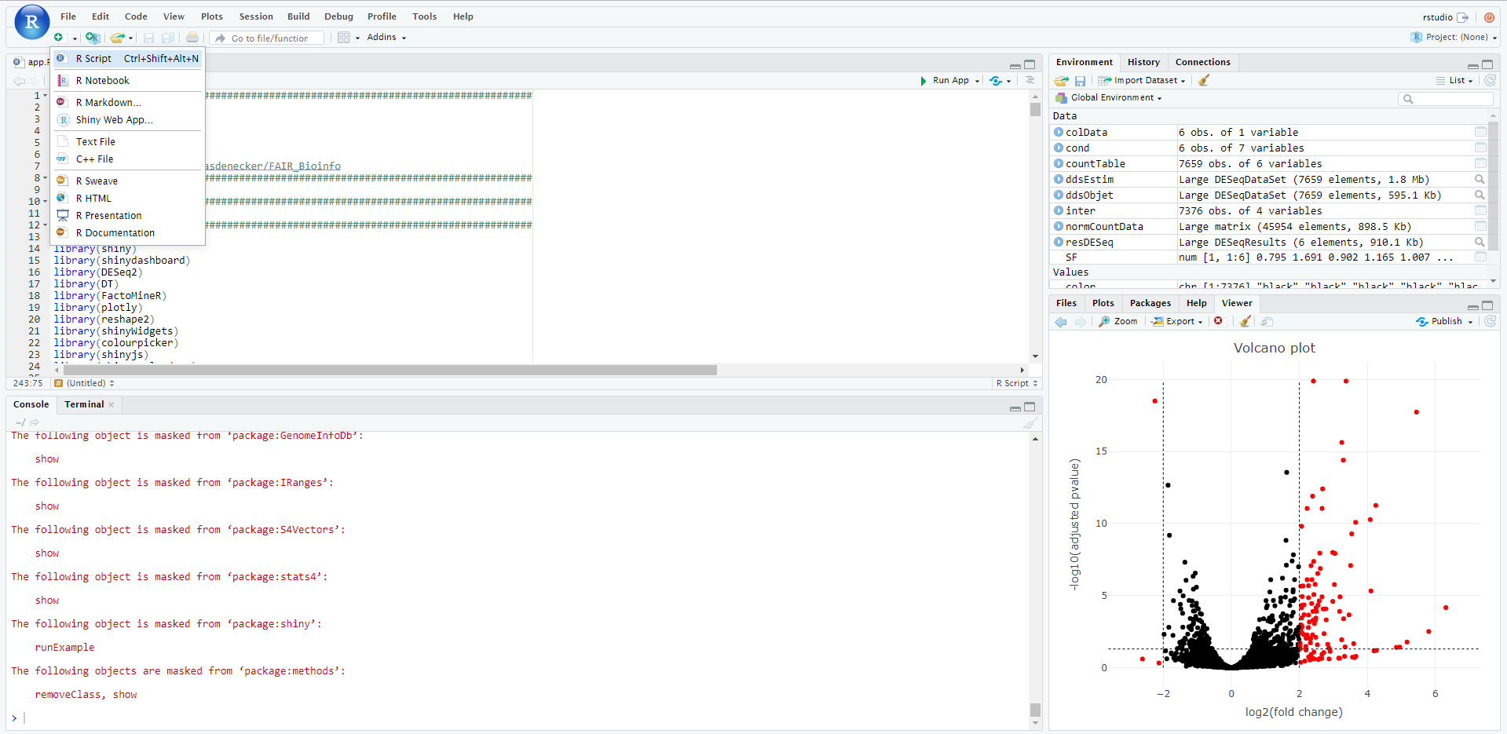1507x734 pixels.
Task: Show viewer in new window icon
Action: pyautogui.click(x=1267, y=321)
